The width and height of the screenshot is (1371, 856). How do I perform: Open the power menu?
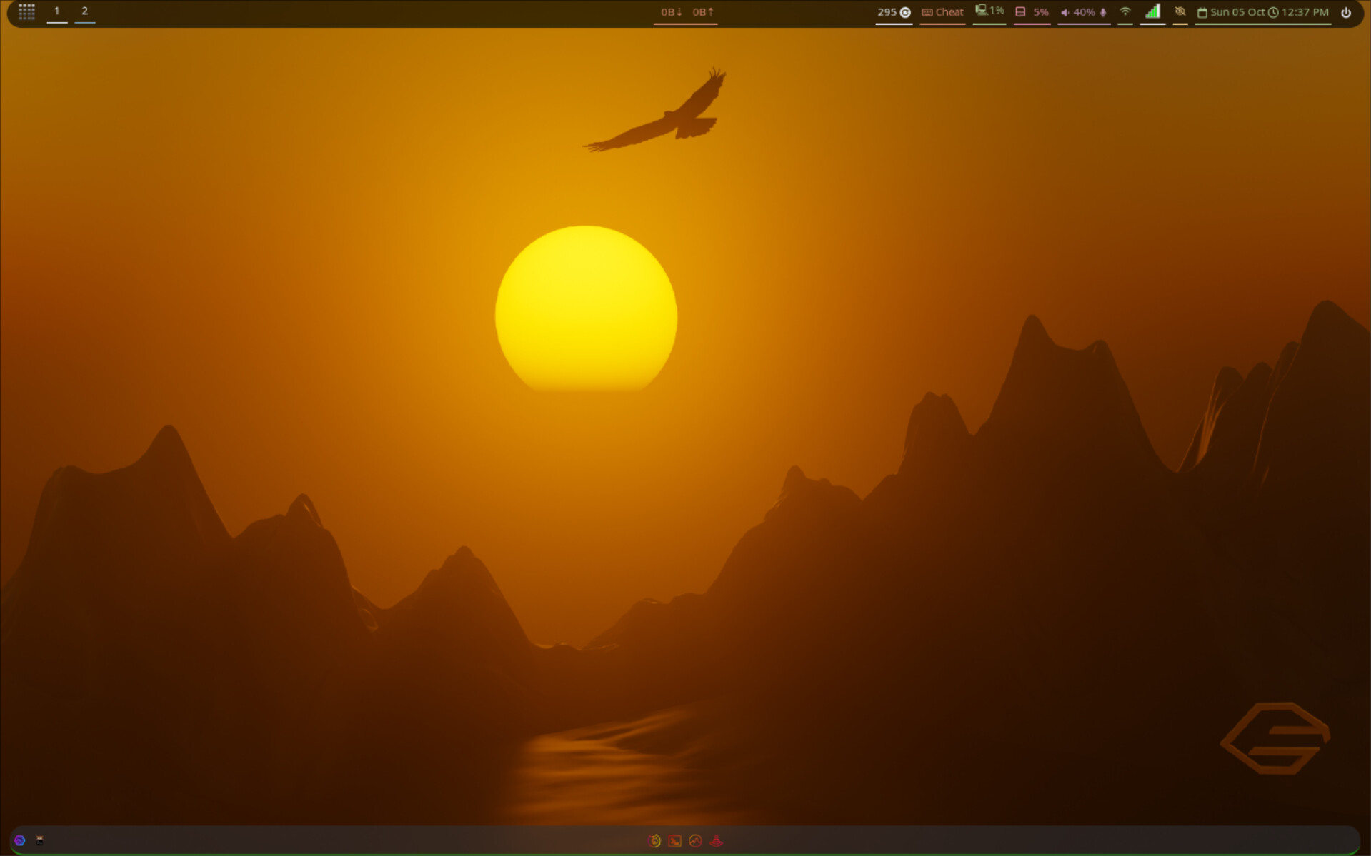1346,12
